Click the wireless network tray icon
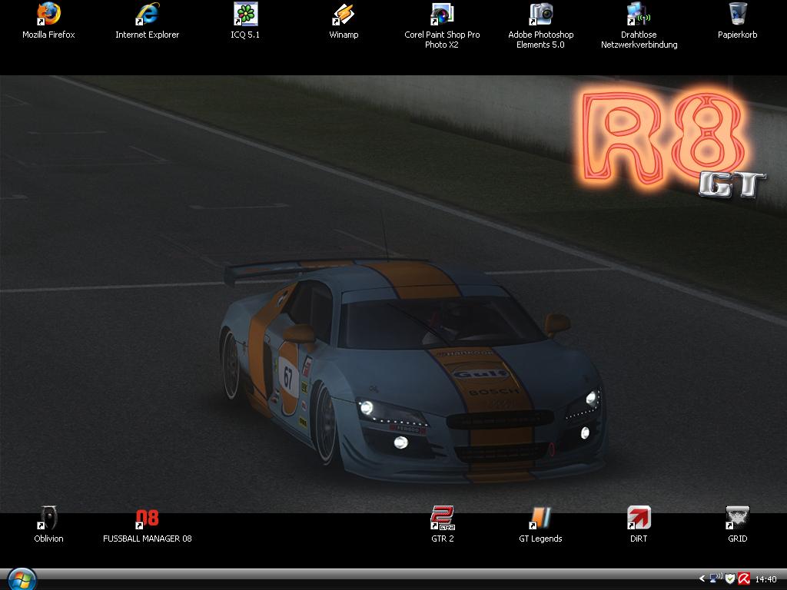The image size is (787, 590). (x=715, y=578)
